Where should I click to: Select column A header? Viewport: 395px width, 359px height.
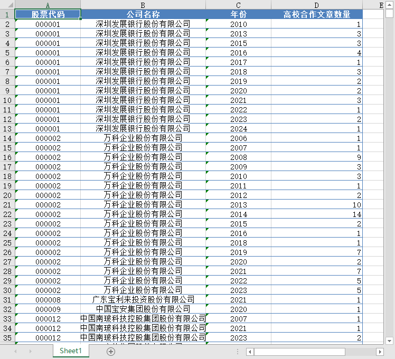click(x=48, y=5)
